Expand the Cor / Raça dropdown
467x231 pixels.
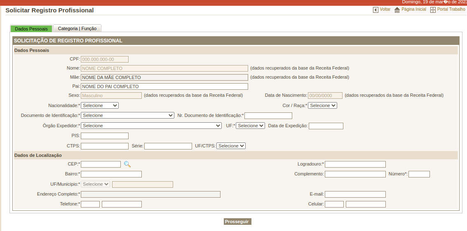click(x=322, y=105)
